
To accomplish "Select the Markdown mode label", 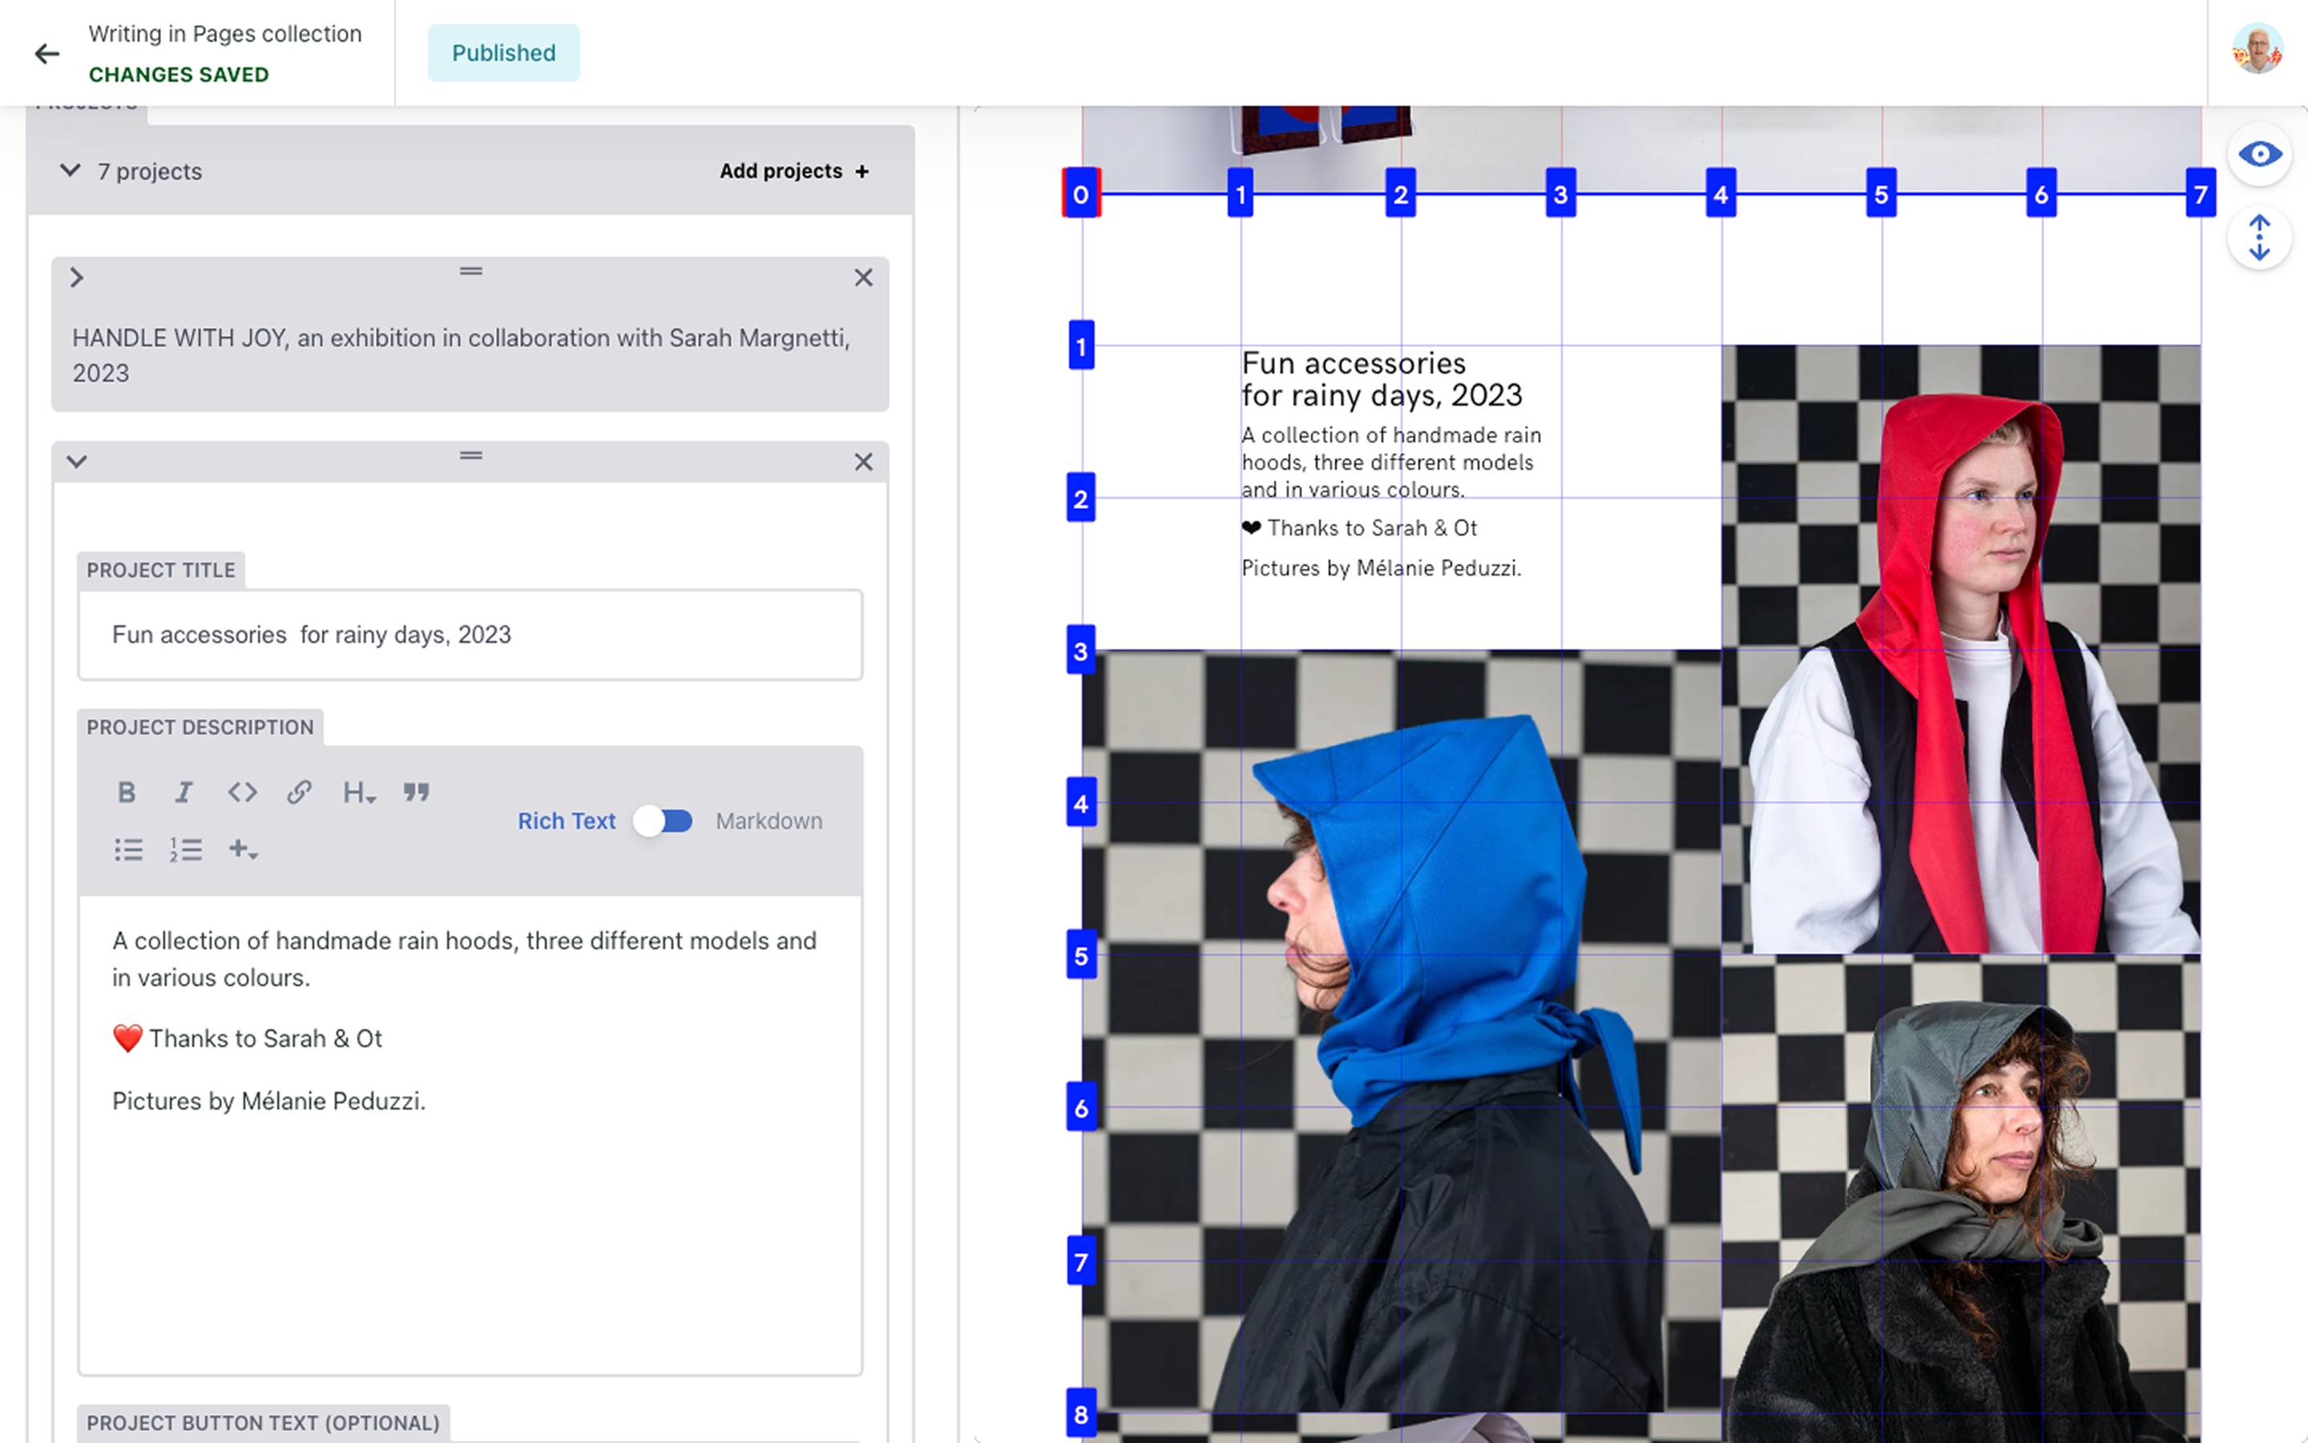I will pos(769,821).
